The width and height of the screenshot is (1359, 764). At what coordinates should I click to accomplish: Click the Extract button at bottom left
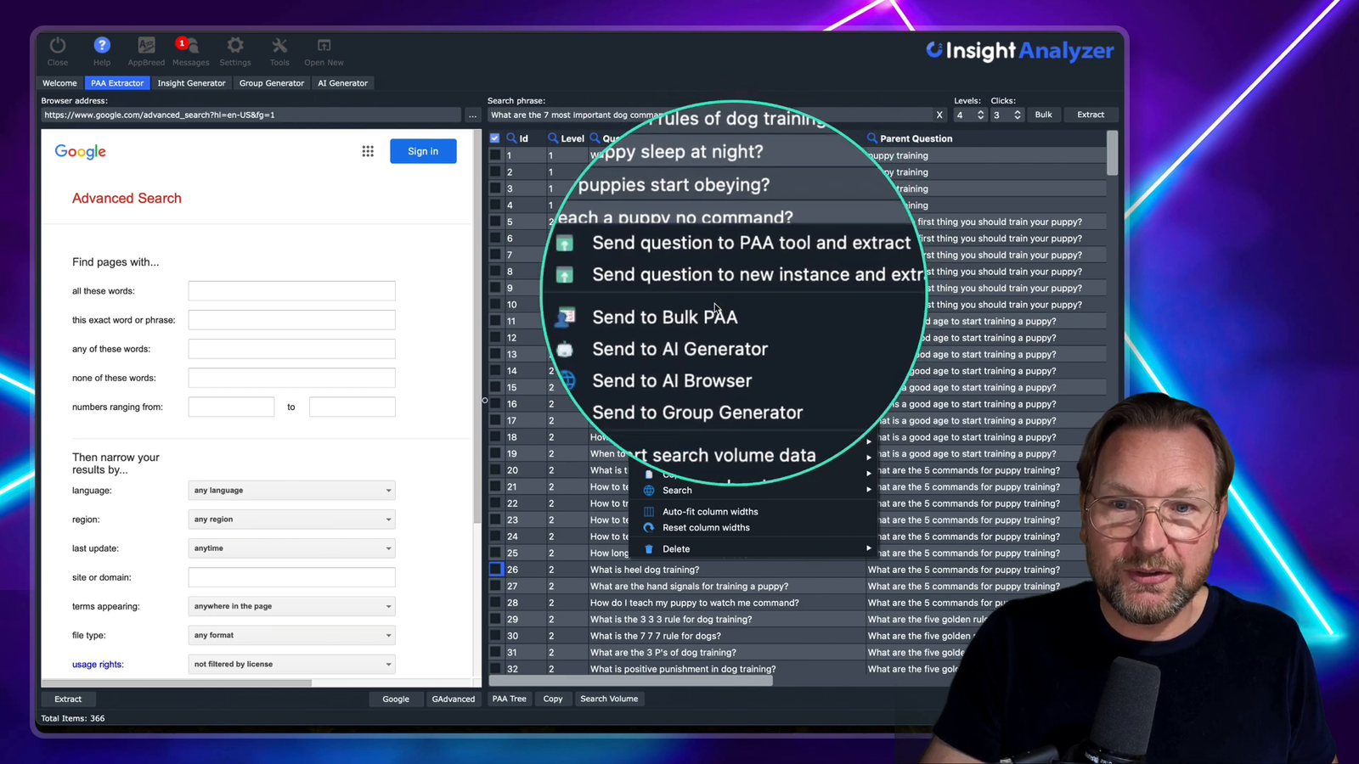click(68, 699)
